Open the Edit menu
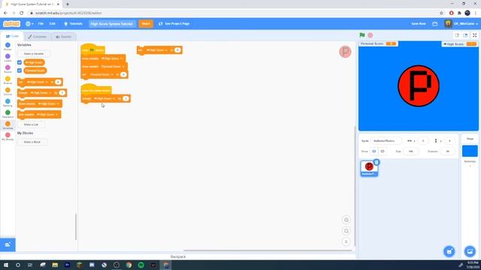 coord(53,23)
